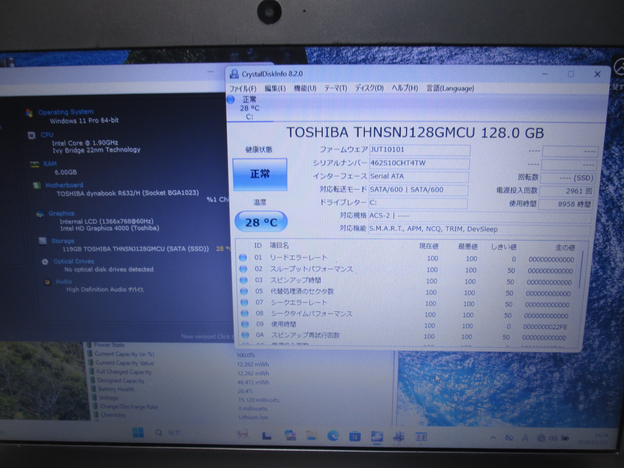Click the blue 正常 health status button
The width and height of the screenshot is (624, 468).
(x=260, y=174)
